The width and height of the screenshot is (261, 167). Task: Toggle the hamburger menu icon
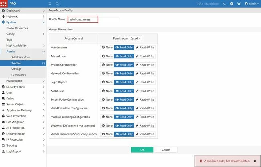(x=50, y=4)
